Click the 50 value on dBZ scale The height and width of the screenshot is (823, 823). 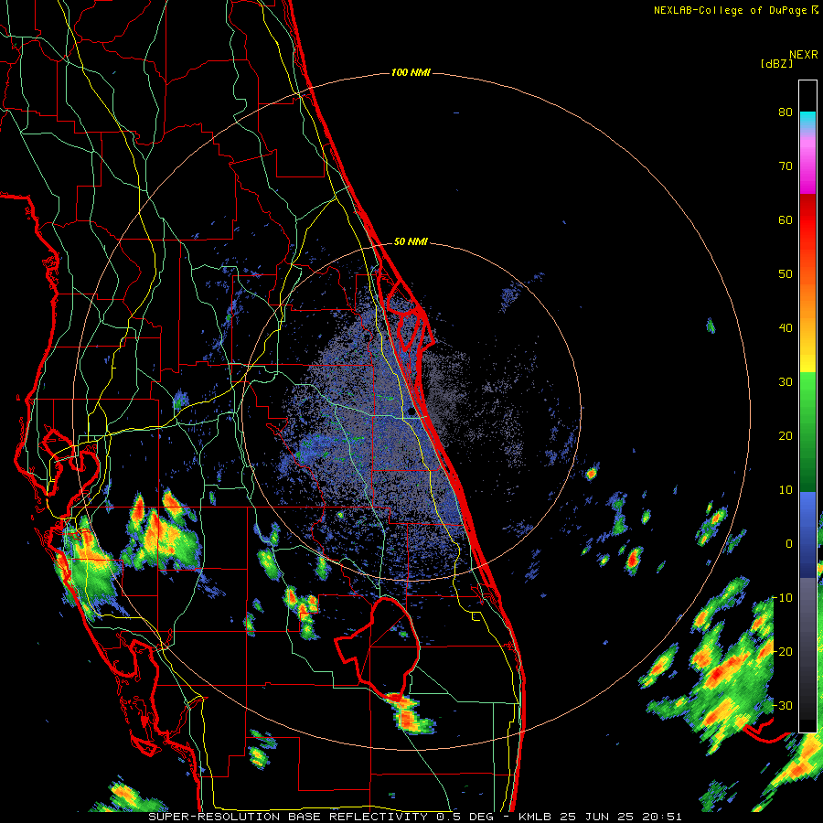tap(786, 274)
